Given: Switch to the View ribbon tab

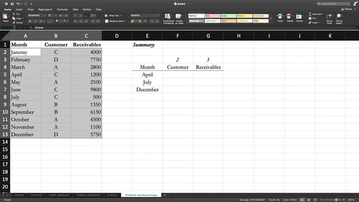Looking at the screenshot, I should tap(99, 10).
